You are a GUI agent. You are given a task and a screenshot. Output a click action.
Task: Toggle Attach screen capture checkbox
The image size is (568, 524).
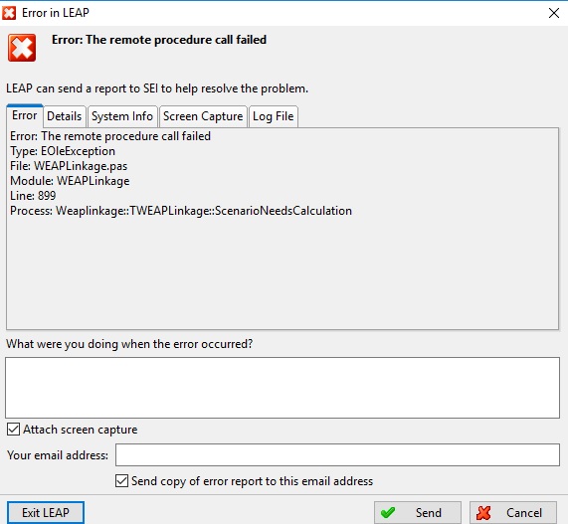13,430
